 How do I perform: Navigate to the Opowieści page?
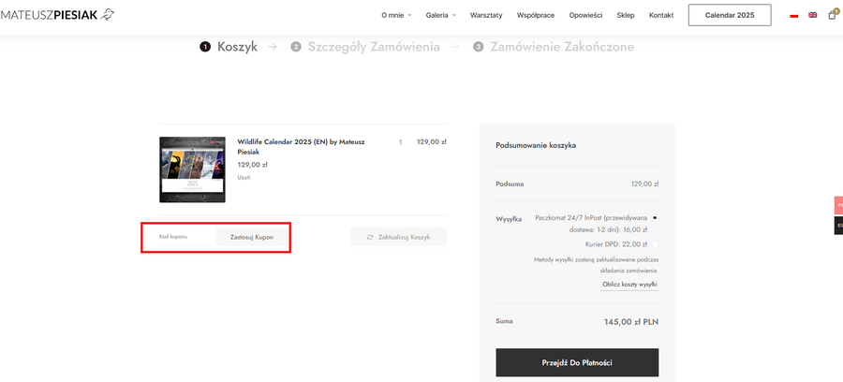585,15
